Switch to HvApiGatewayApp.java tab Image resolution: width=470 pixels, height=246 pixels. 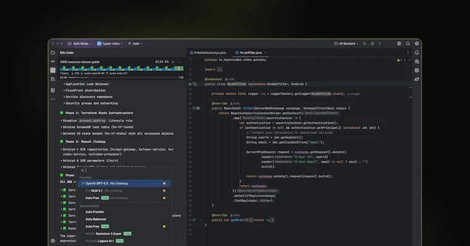[x=207, y=52]
